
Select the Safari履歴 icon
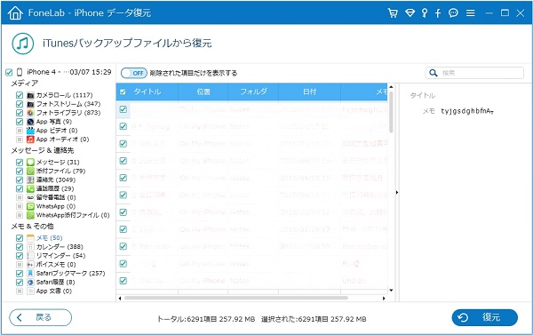tap(30, 282)
